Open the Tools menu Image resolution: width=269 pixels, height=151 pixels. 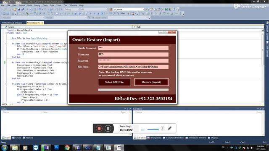[59, 5]
